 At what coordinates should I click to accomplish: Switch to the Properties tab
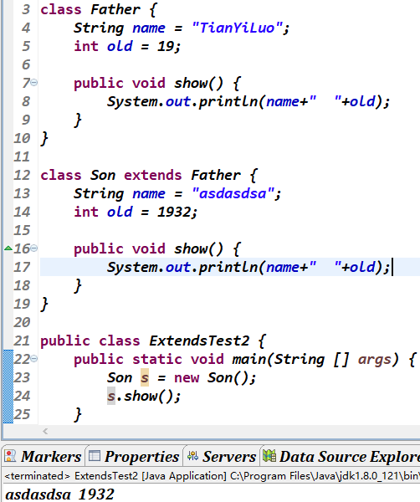pyautogui.click(x=135, y=456)
